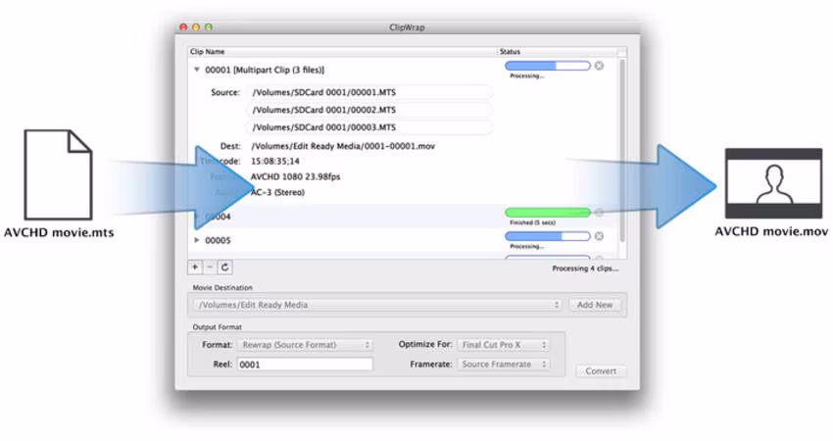Select source path 00003.MTS
Viewport: 833px width, 441px height.
click(369, 127)
